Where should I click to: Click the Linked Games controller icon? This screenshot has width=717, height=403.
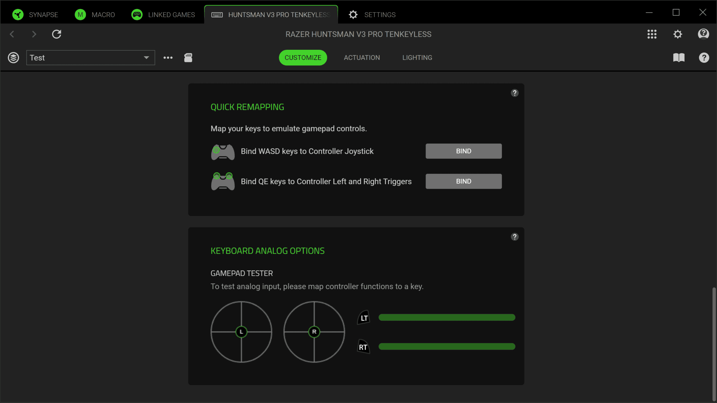tap(137, 15)
